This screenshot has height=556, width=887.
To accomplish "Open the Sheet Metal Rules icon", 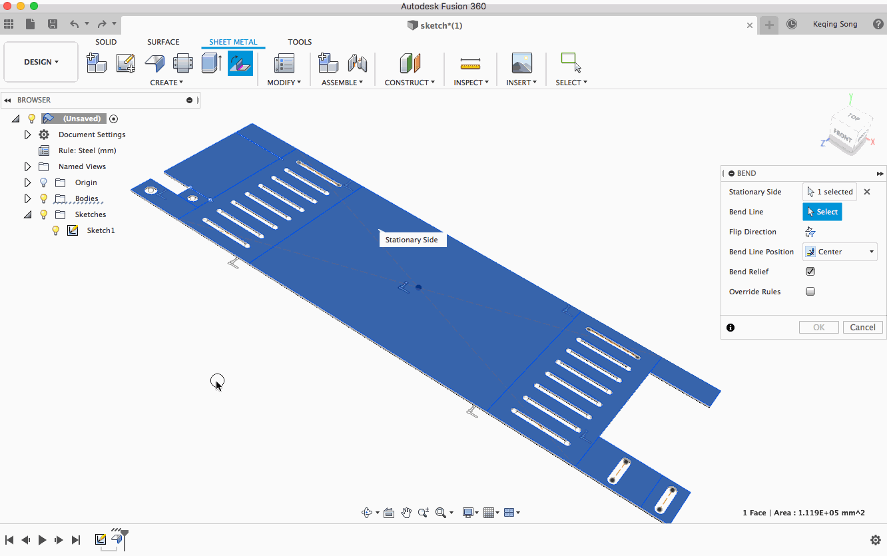I will [284, 63].
